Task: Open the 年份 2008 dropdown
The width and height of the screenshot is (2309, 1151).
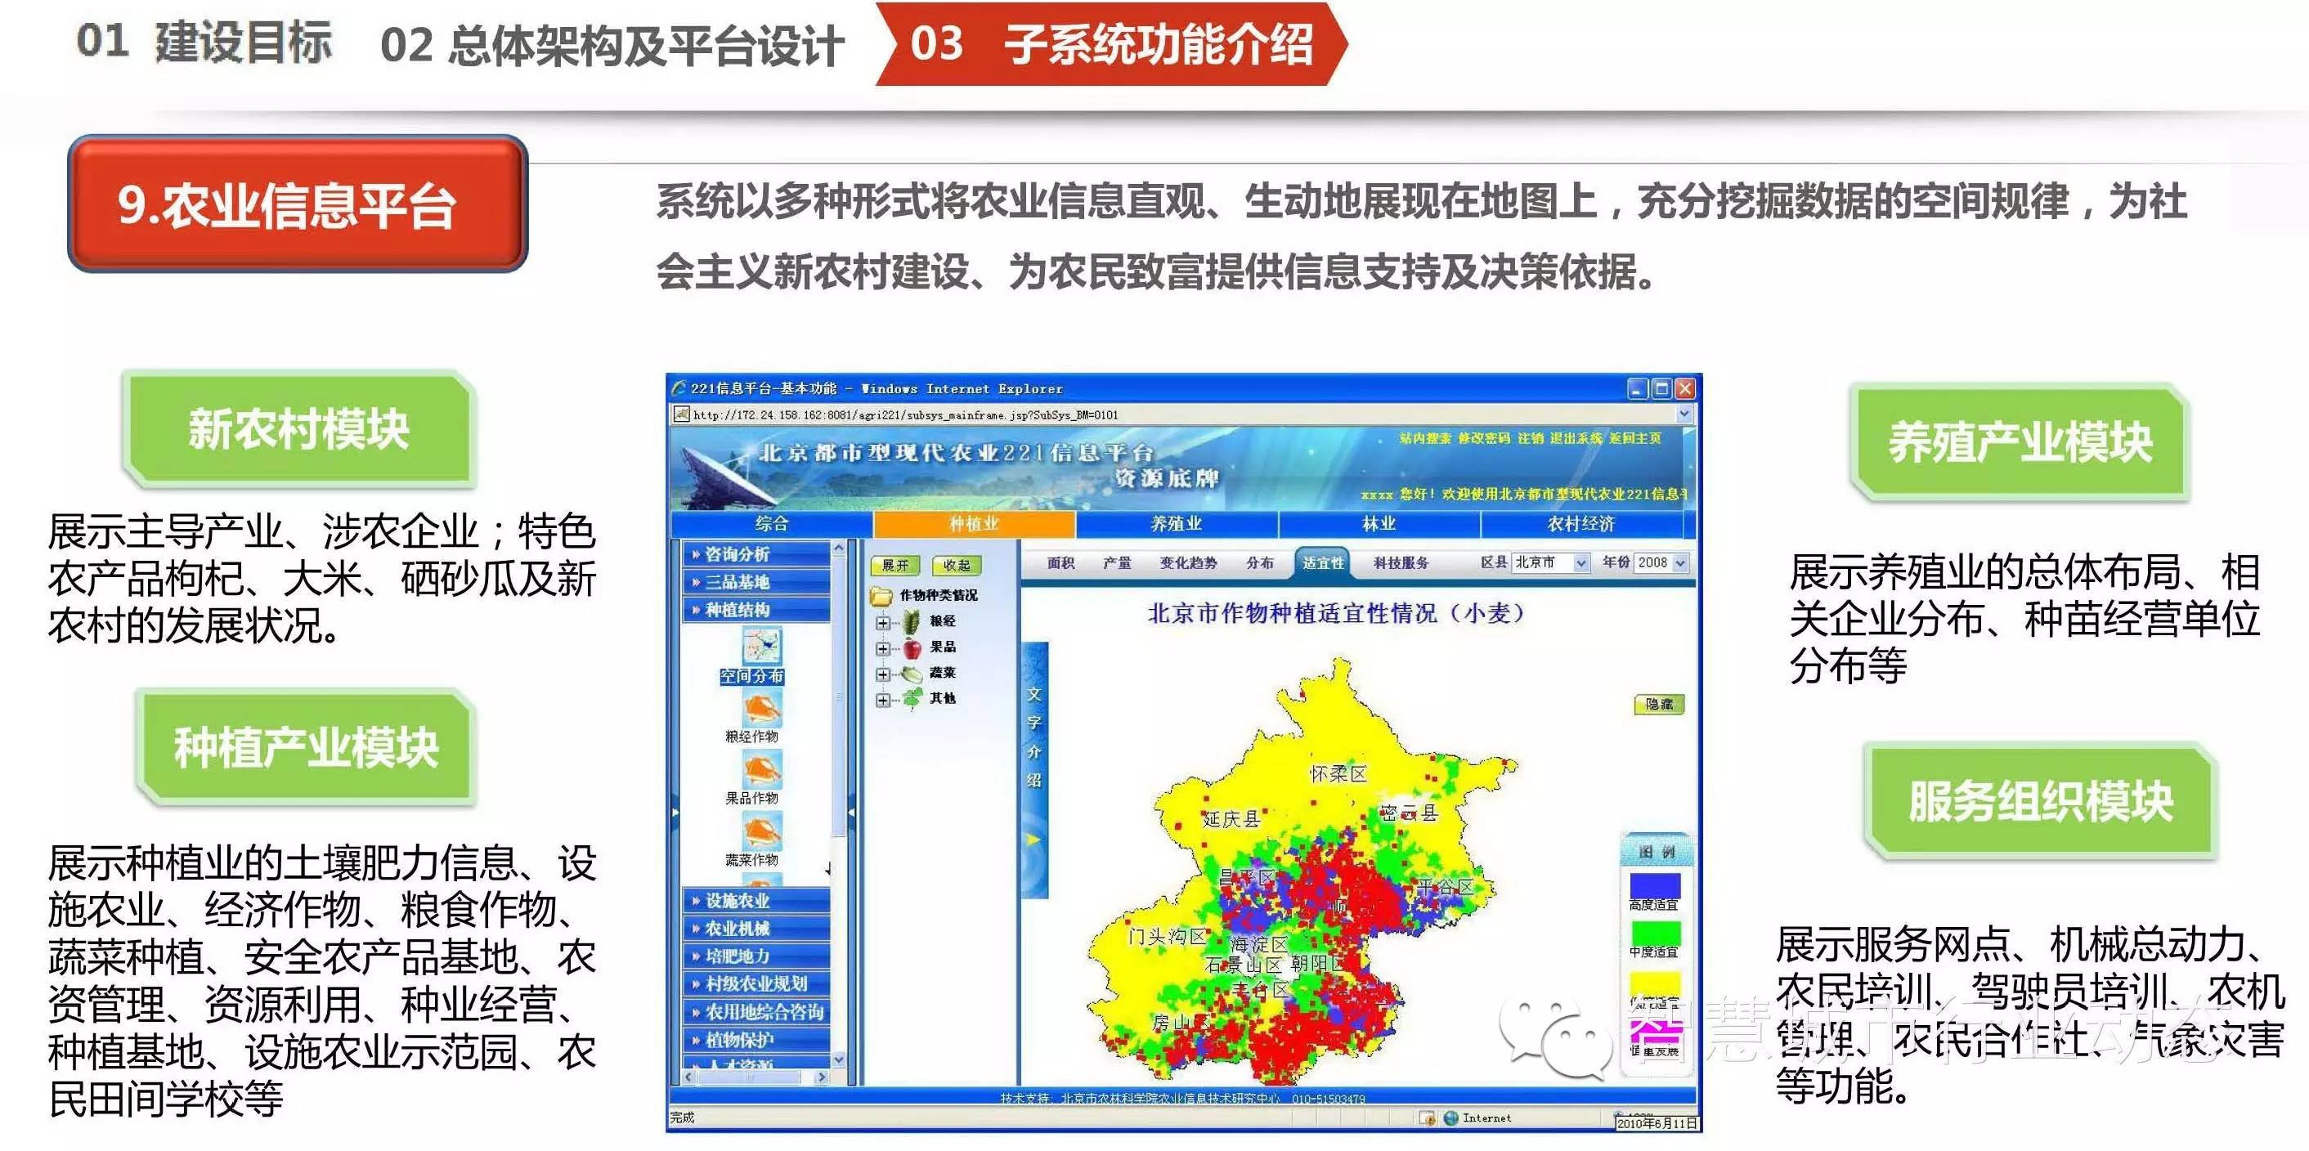Action: [1679, 563]
